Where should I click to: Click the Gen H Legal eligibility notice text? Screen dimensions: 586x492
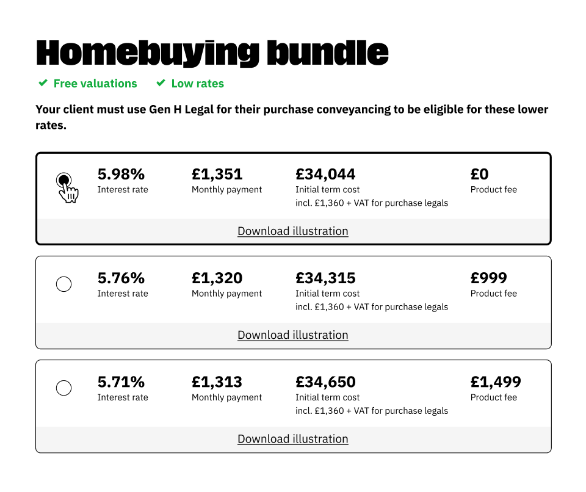292,117
